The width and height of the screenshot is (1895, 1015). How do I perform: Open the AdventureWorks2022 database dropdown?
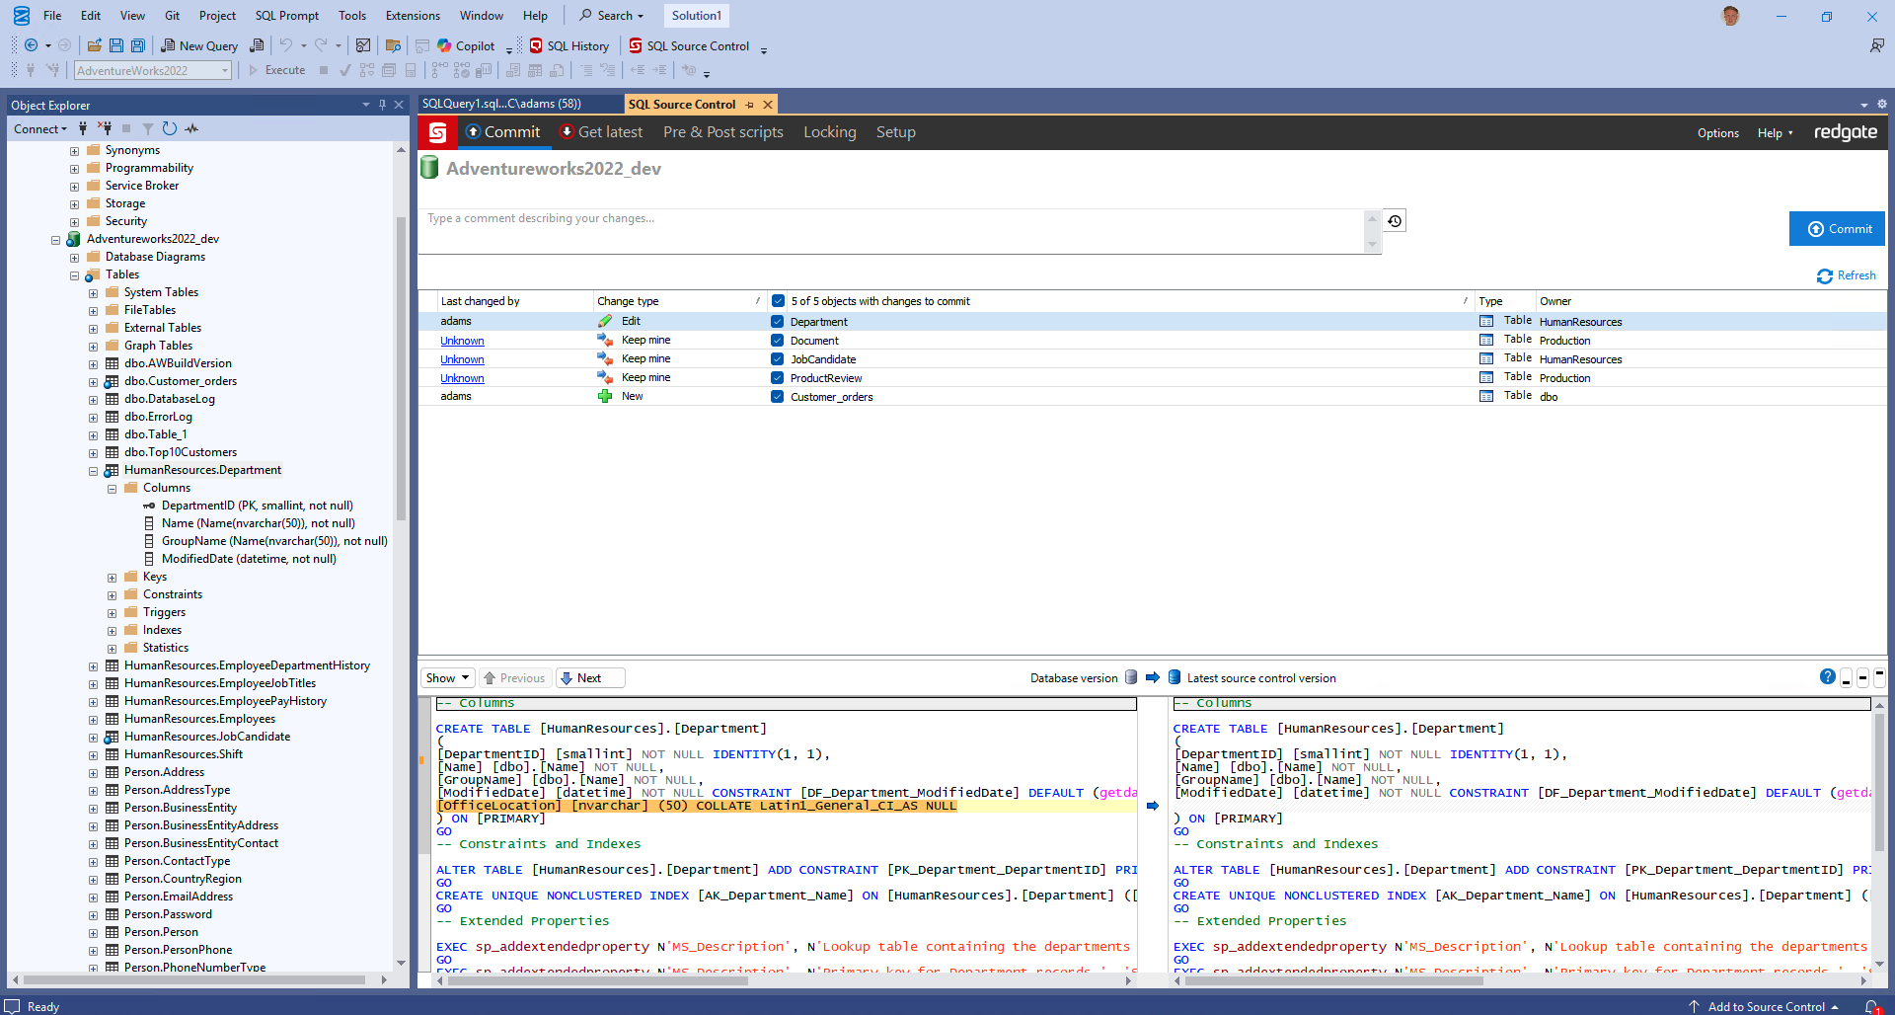[x=225, y=70]
